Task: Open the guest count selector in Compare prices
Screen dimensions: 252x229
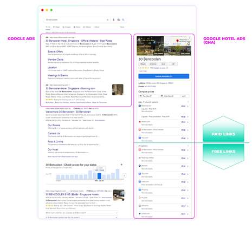Action: pyautogui.click(x=185, y=96)
